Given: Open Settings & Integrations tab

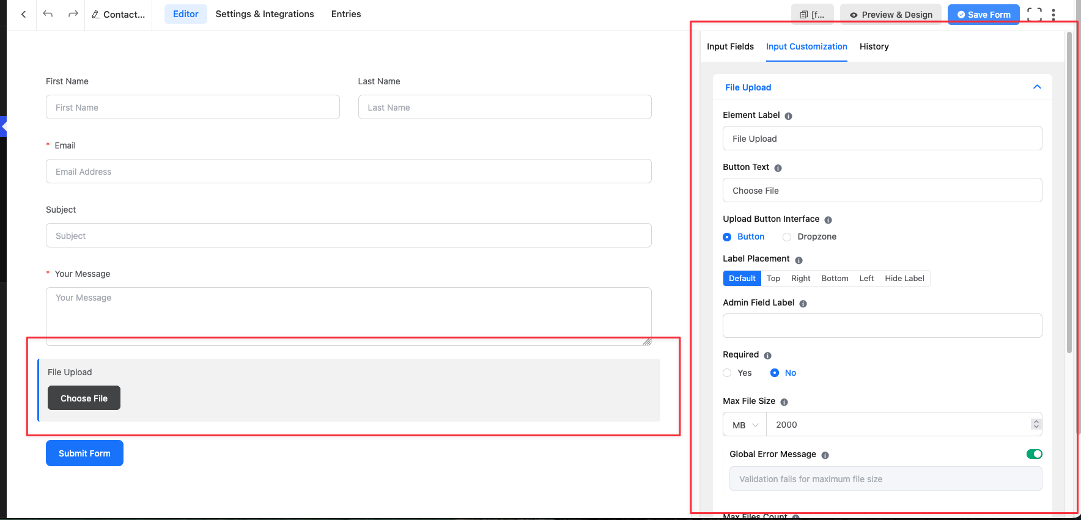Looking at the screenshot, I should [x=265, y=14].
